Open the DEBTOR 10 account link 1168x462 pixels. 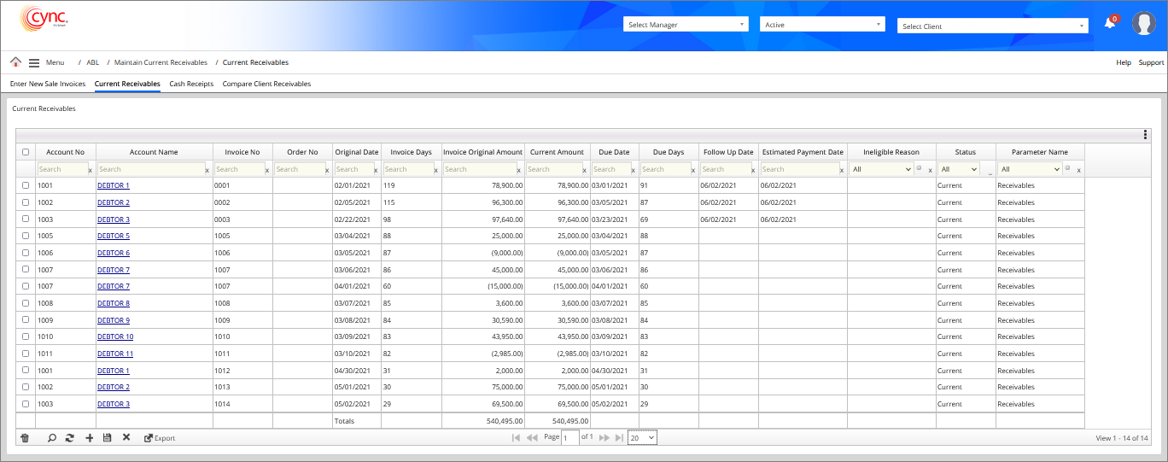(115, 336)
